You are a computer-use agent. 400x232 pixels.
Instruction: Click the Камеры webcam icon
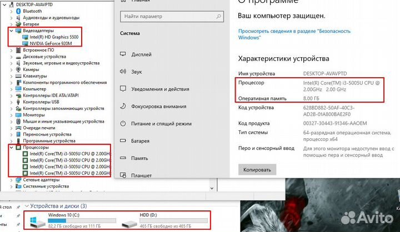coord(18,69)
